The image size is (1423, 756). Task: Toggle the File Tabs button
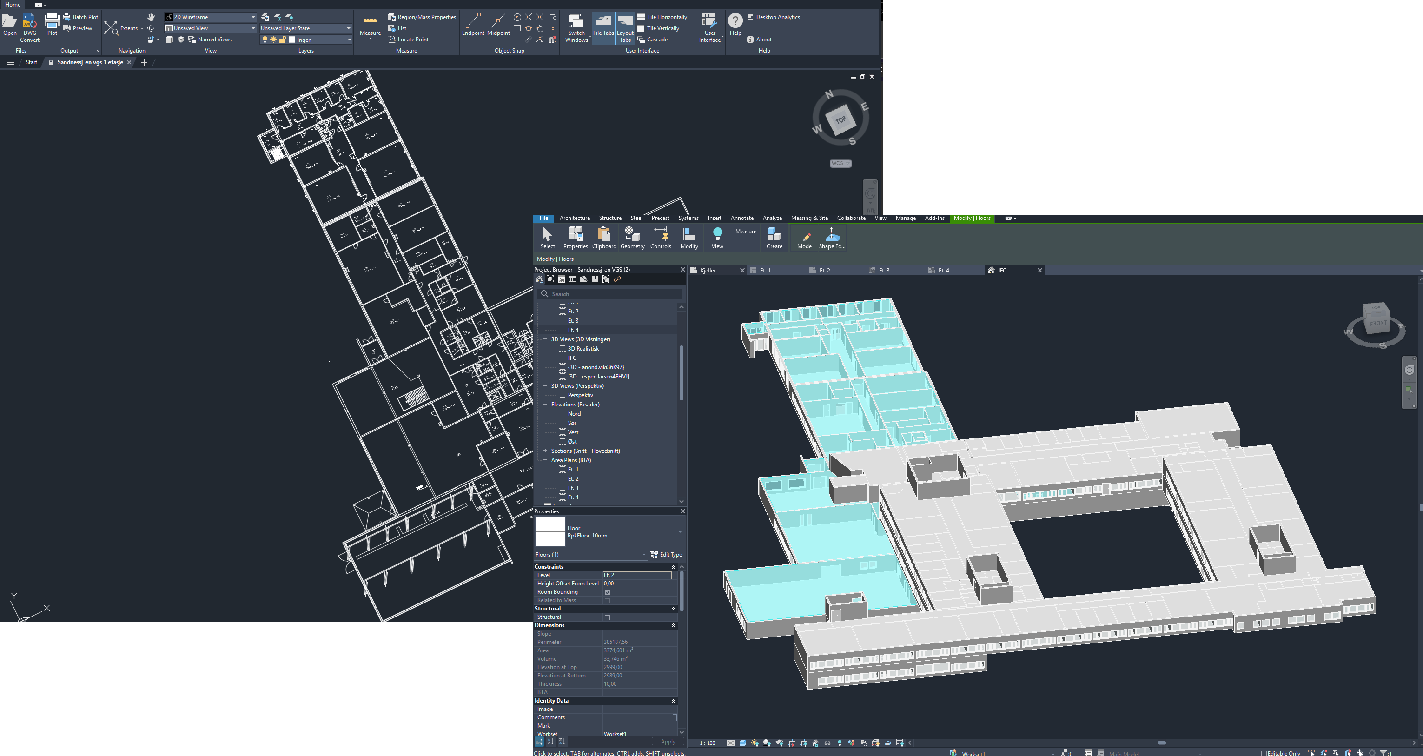(603, 28)
